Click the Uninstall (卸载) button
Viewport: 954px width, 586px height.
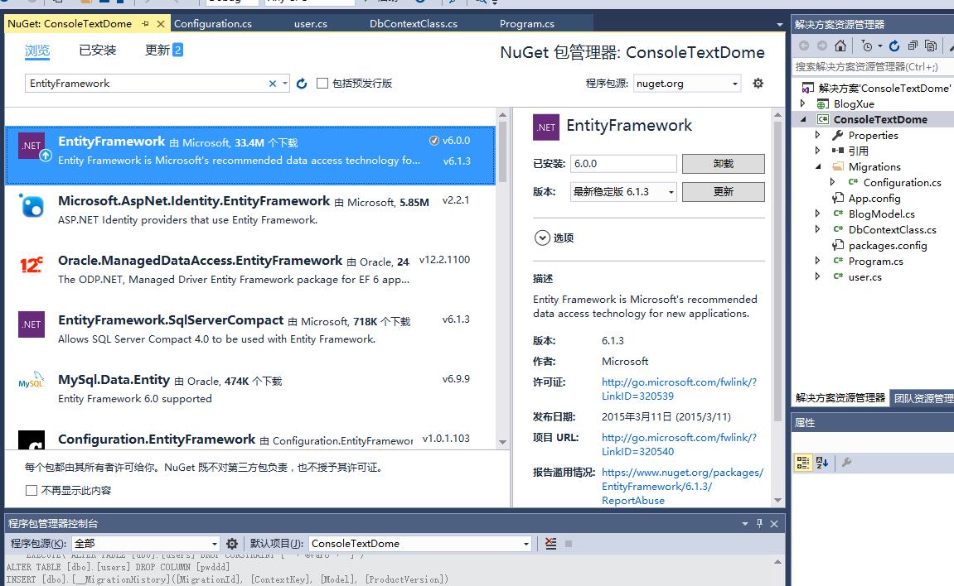pos(724,164)
